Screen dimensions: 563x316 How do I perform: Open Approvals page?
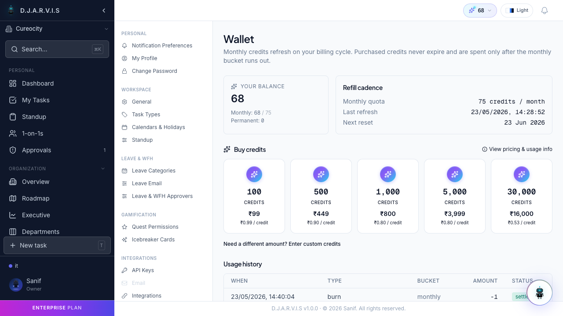click(57, 150)
